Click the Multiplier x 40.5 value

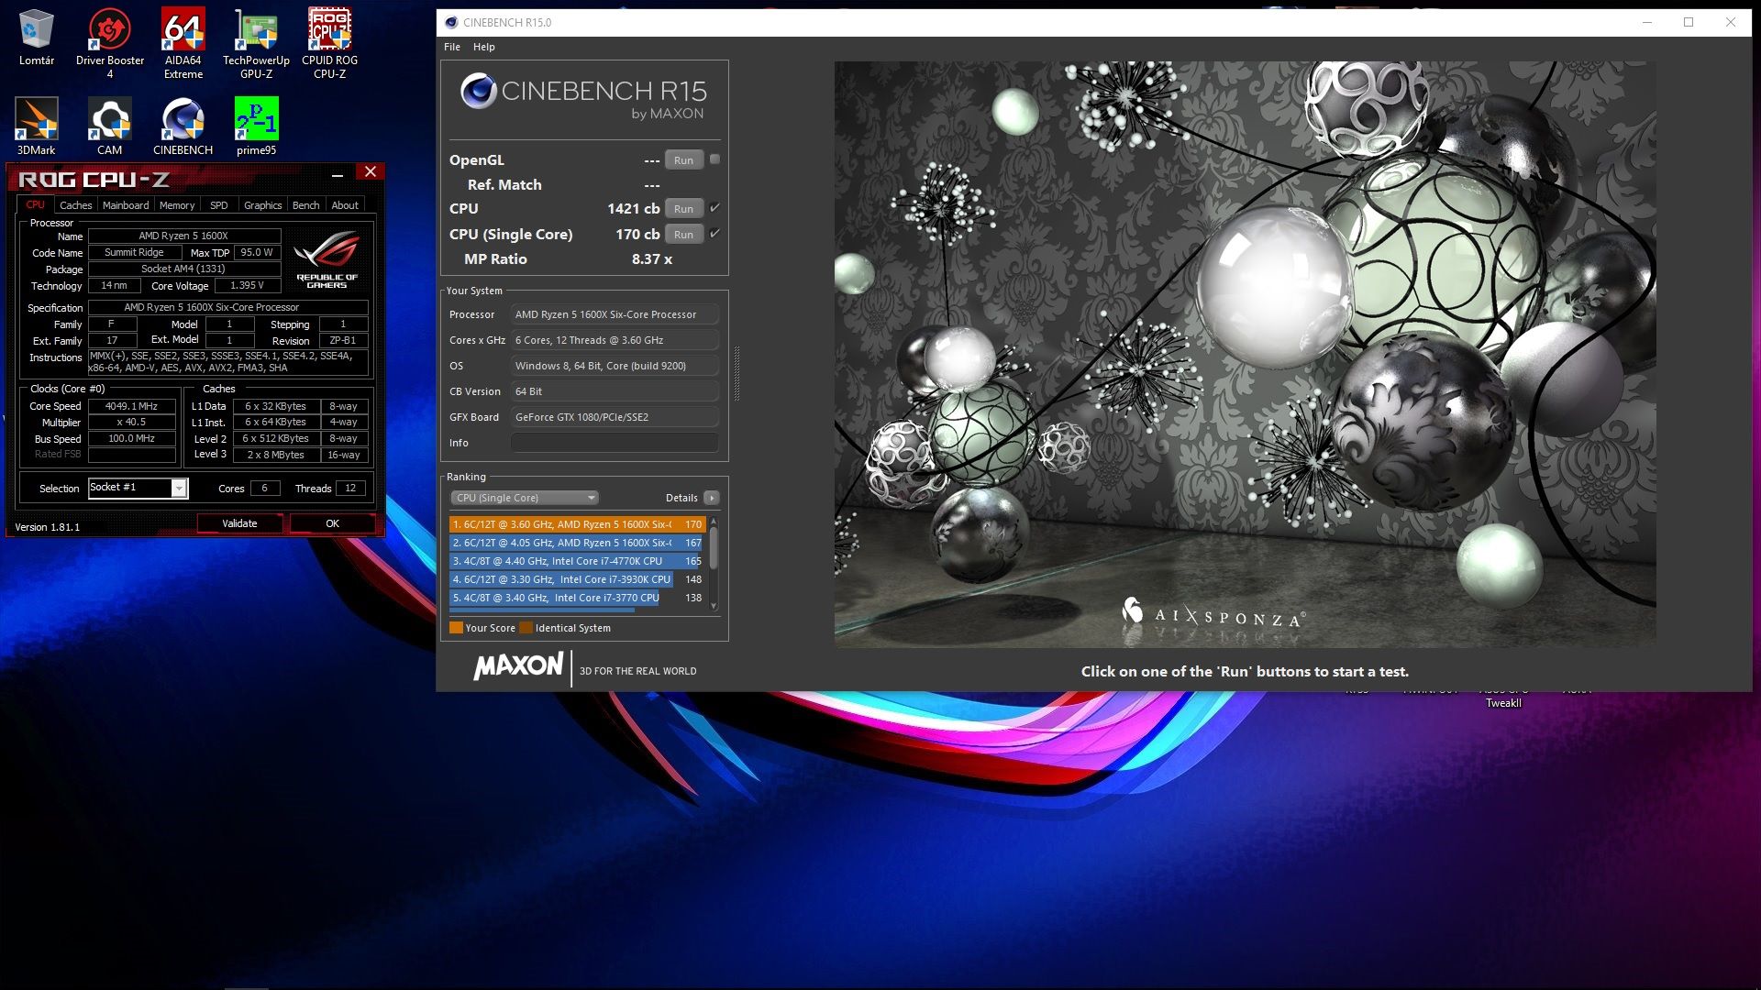(131, 423)
